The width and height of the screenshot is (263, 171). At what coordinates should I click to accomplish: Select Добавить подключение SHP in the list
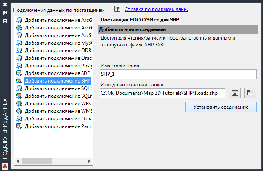click(58, 81)
